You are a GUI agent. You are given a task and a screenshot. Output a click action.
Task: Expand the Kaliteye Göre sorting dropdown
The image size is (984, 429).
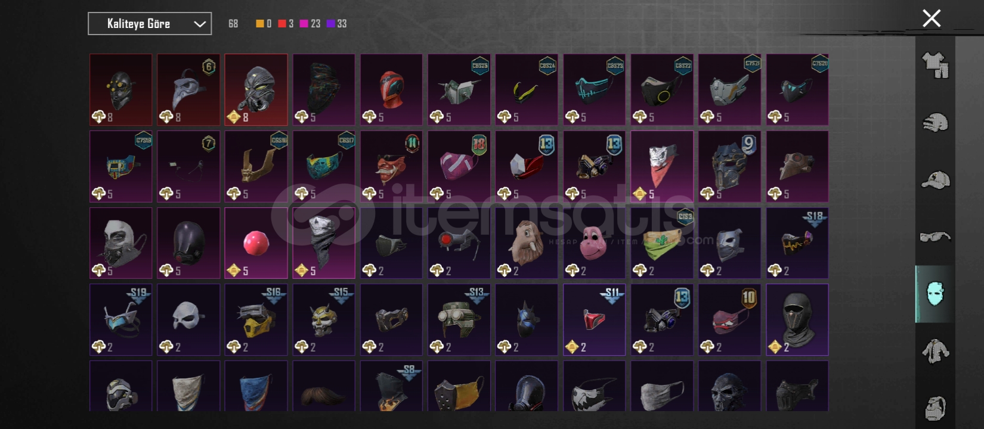150,24
